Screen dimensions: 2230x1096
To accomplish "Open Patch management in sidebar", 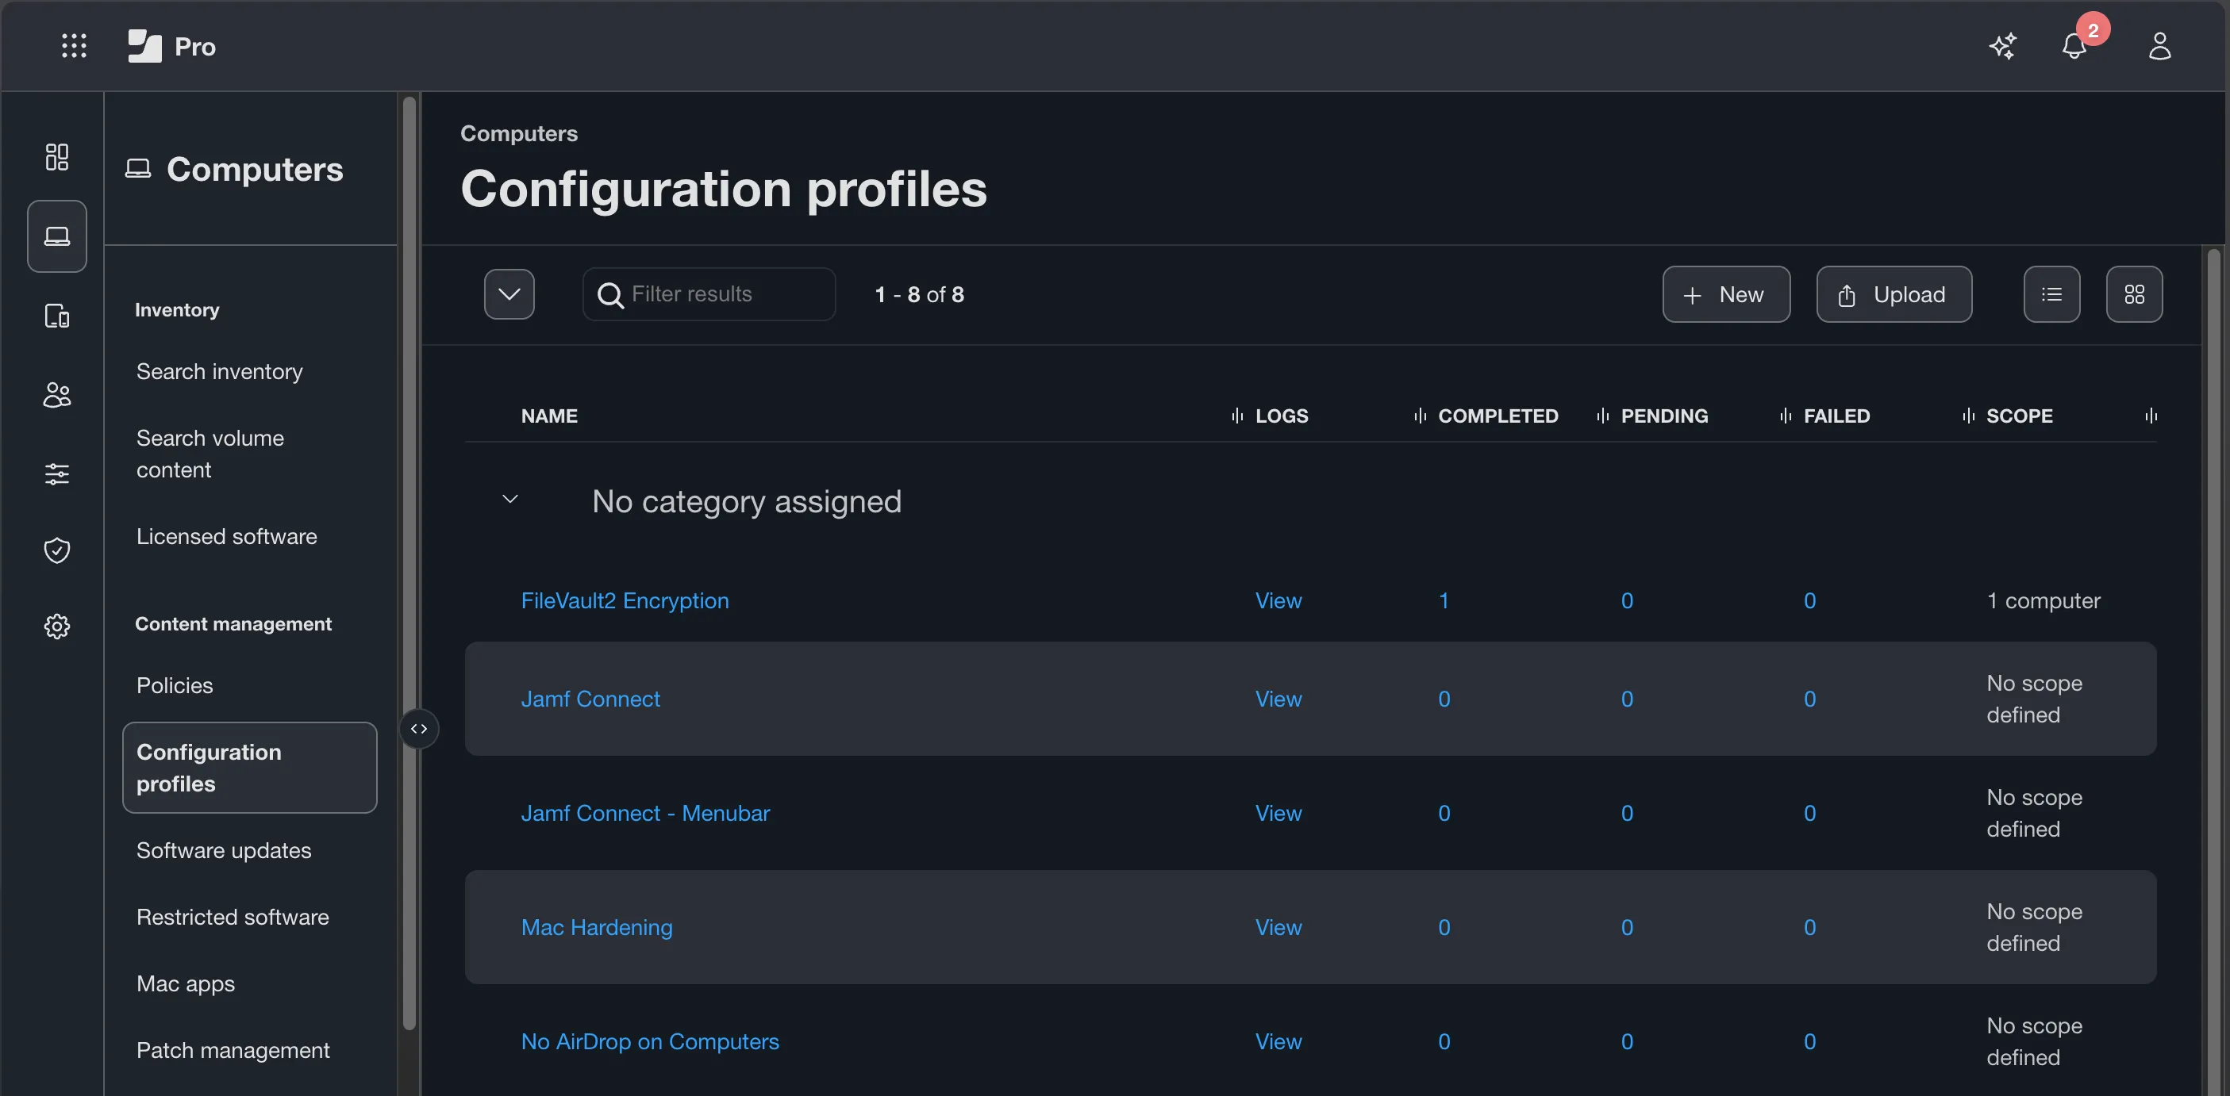I will coord(233,1050).
